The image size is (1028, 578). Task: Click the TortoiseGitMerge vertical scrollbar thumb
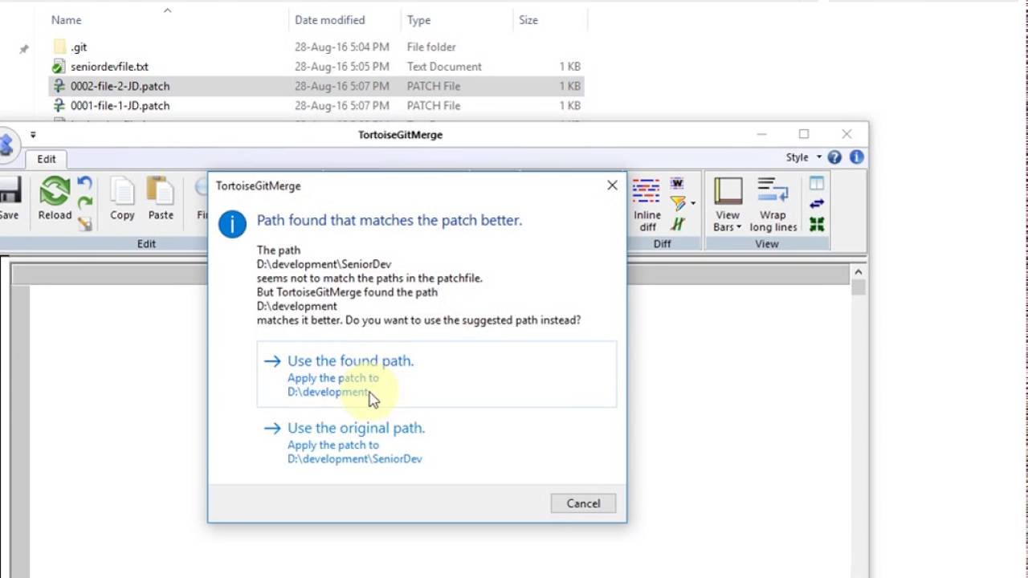(x=859, y=287)
